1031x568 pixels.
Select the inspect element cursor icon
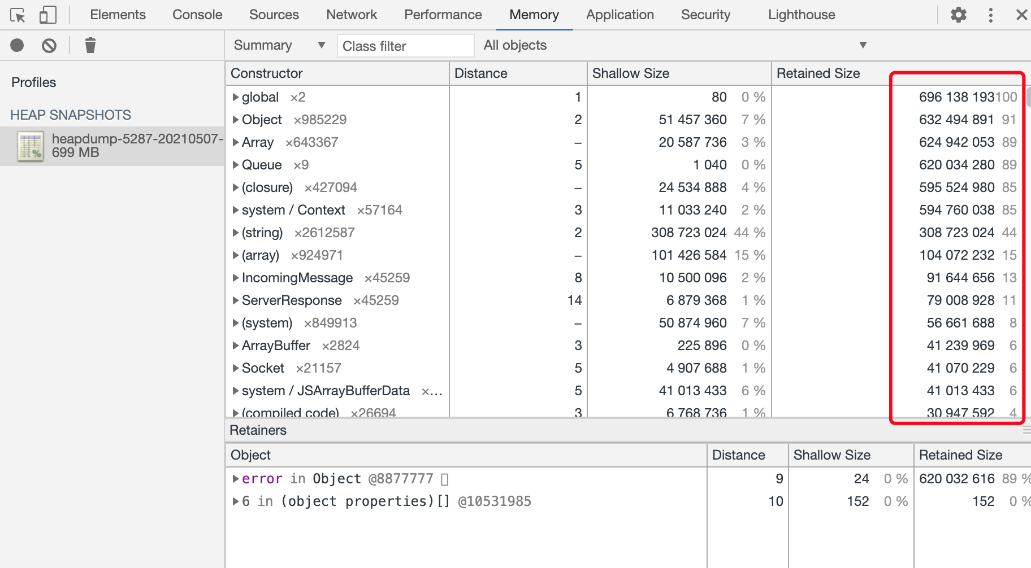pos(18,15)
